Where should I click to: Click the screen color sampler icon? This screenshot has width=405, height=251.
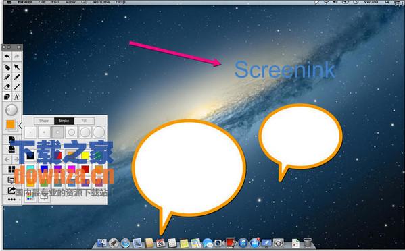tap(44, 197)
